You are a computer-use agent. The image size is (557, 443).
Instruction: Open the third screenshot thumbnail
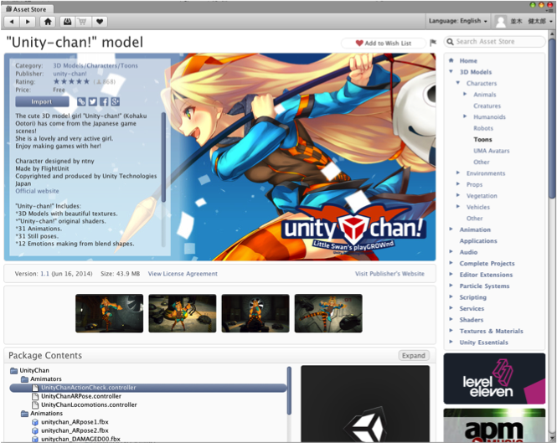point(255,313)
